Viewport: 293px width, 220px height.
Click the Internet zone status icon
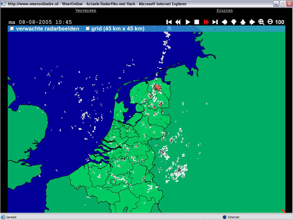click(x=225, y=217)
